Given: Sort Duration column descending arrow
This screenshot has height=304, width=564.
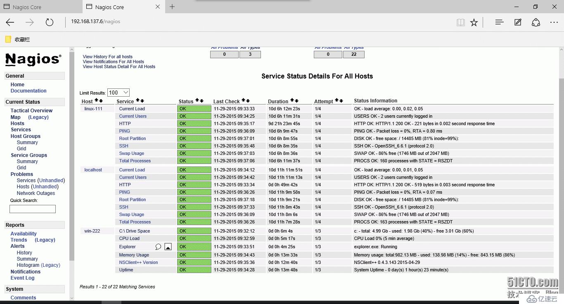Looking at the screenshot, I should [x=296, y=100].
